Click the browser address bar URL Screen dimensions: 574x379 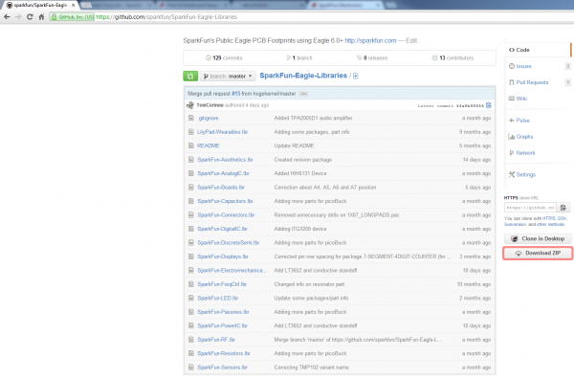coord(166,17)
